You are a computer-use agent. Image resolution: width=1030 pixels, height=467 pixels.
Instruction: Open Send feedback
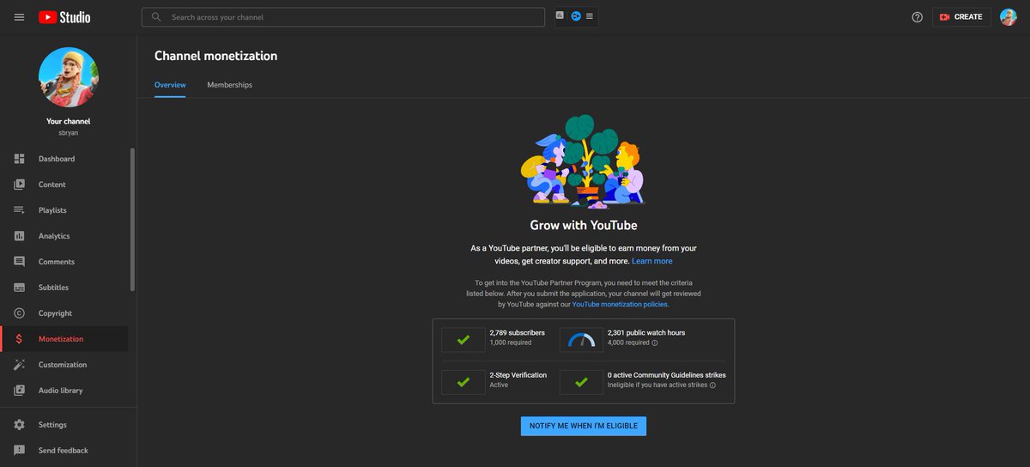[x=64, y=451]
